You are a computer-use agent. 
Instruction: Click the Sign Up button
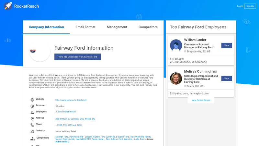pos(250,6)
